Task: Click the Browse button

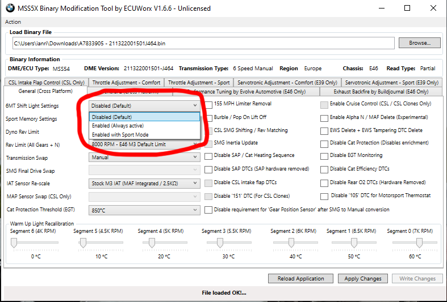Action: coord(419,43)
